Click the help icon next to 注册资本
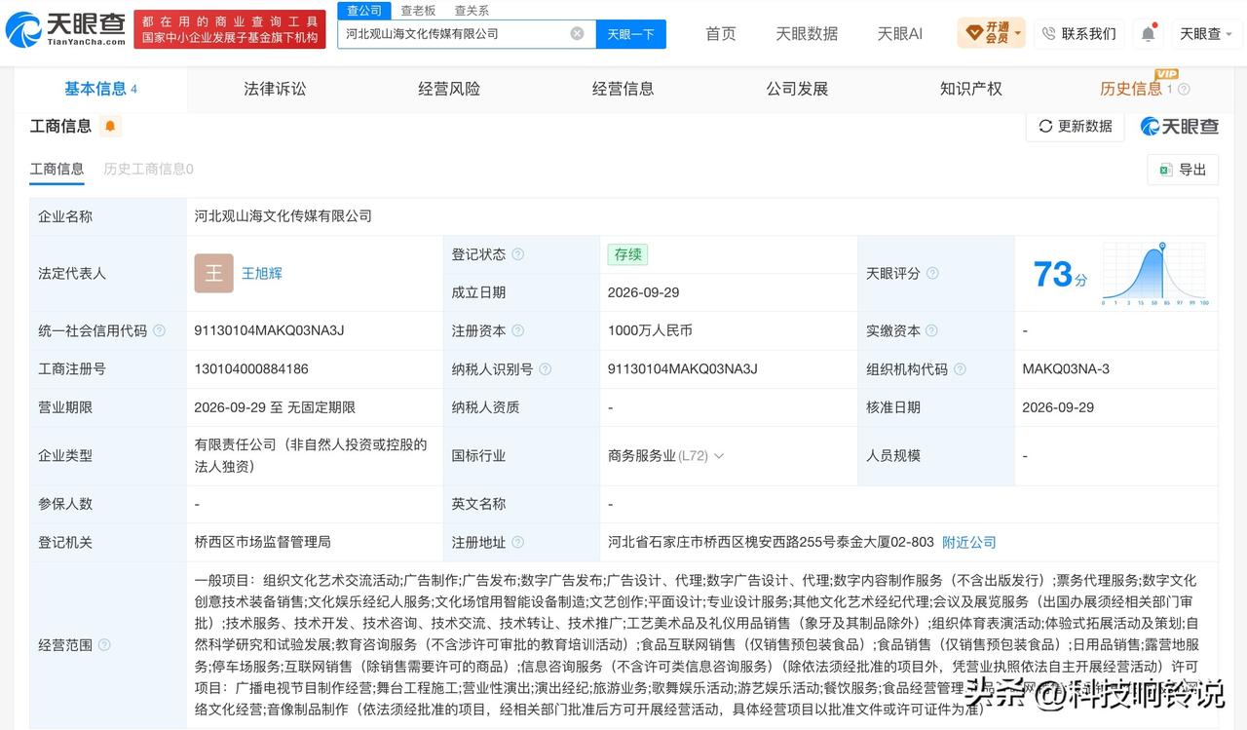The height and width of the screenshot is (730, 1247). pyautogui.click(x=518, y=330)
